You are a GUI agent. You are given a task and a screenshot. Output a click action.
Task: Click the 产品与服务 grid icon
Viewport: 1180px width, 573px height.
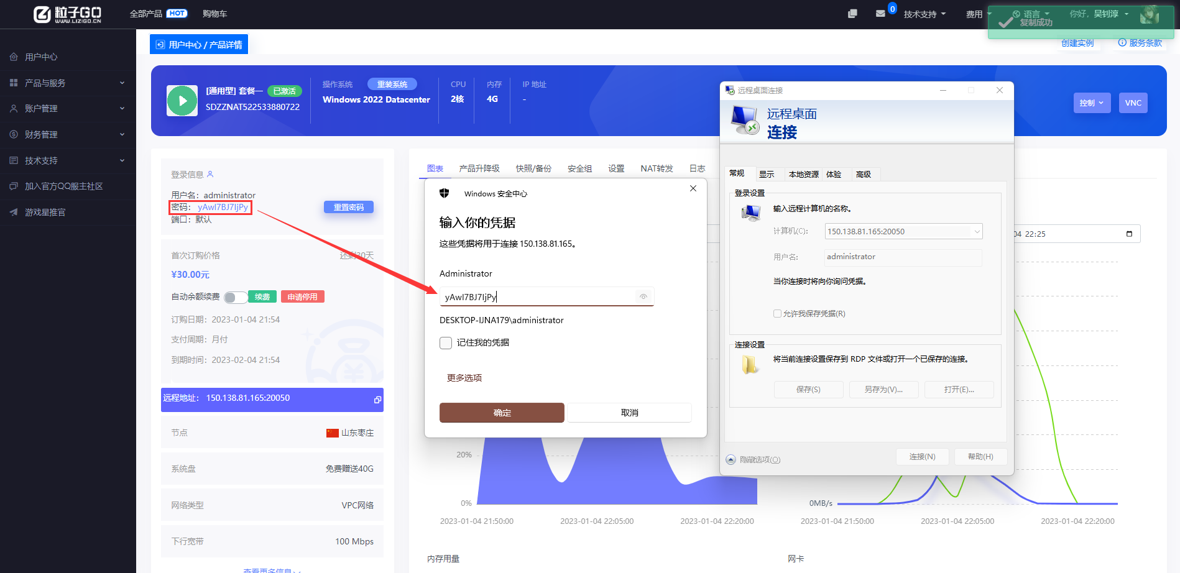click(14, 83)
